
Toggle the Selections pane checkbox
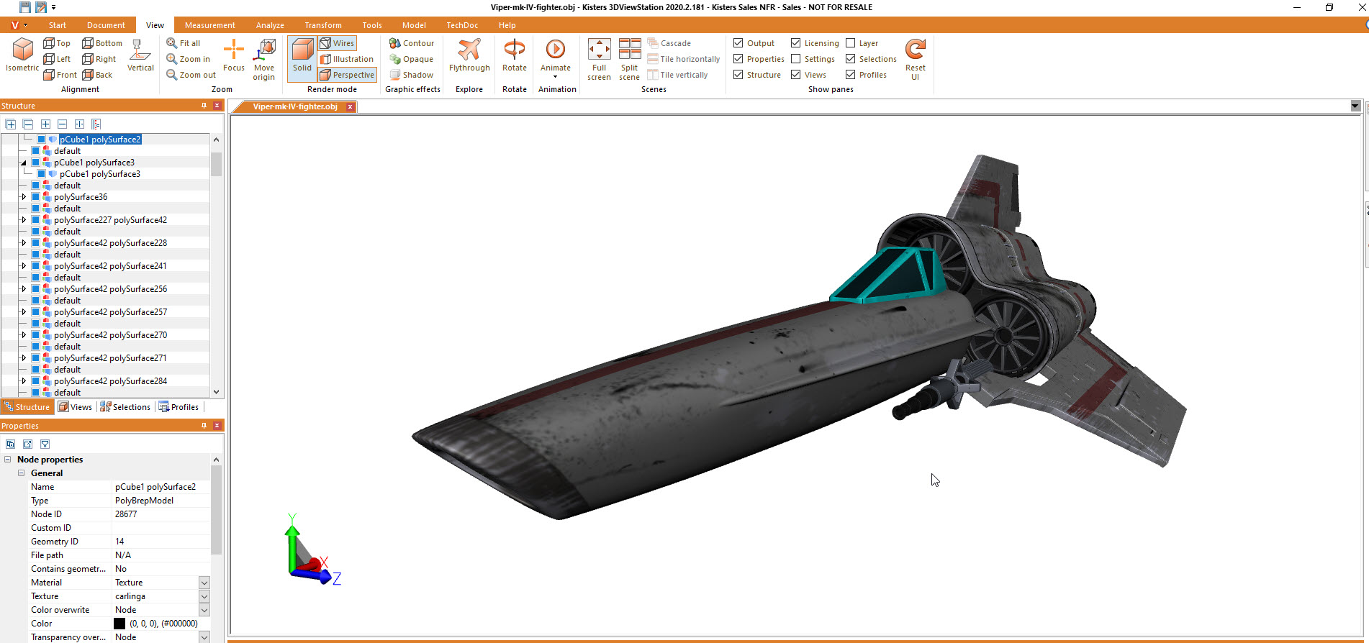[x=851, y=59]
